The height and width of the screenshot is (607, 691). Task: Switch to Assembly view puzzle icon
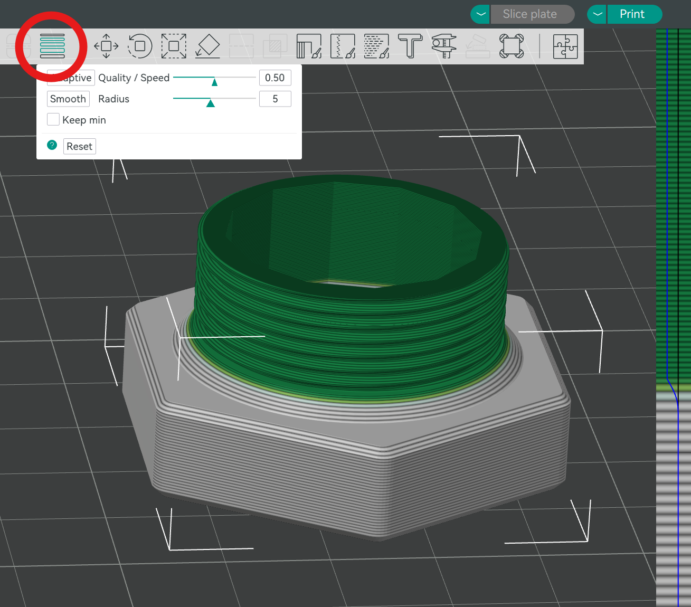[x=565, y=46]
